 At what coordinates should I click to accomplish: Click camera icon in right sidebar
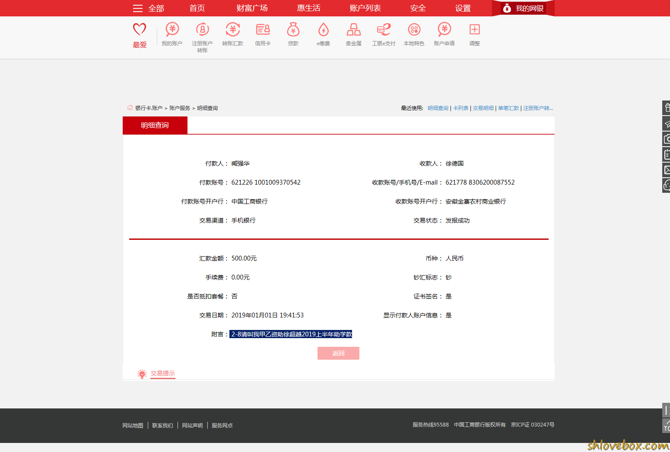pyautogui.click(x=667, y=139)
